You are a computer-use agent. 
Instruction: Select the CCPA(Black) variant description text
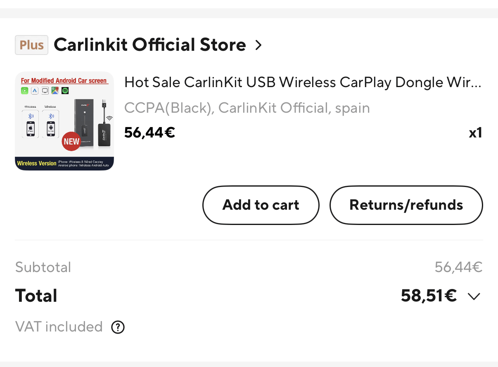point(247,108)
